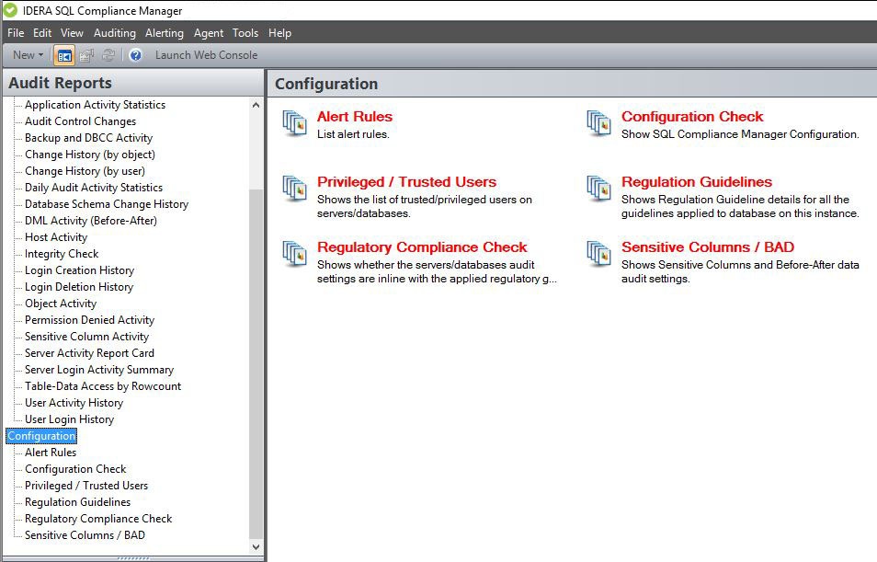The image size is (877, 562).
Task: Select Application Activity Statistics in tree
Action: click(95, 105)
